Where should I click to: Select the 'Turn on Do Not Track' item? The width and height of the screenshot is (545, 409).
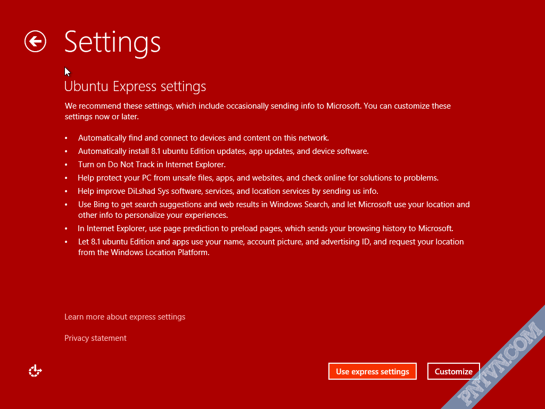point(152,165)
